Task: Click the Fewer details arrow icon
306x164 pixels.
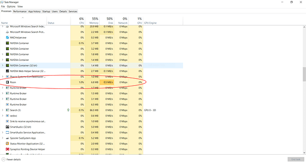Action: [3, 160]
